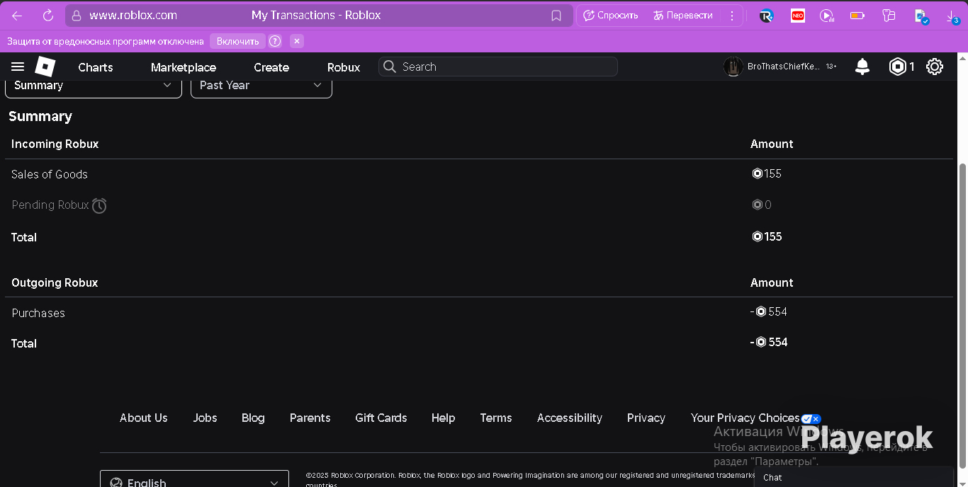Open the Parents footer link
The width and height of the screenshot is (968, 487).
(x=310, y=418)
